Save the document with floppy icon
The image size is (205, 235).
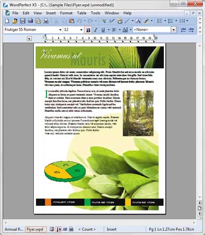pyautogui.click(x=22, y=21)
